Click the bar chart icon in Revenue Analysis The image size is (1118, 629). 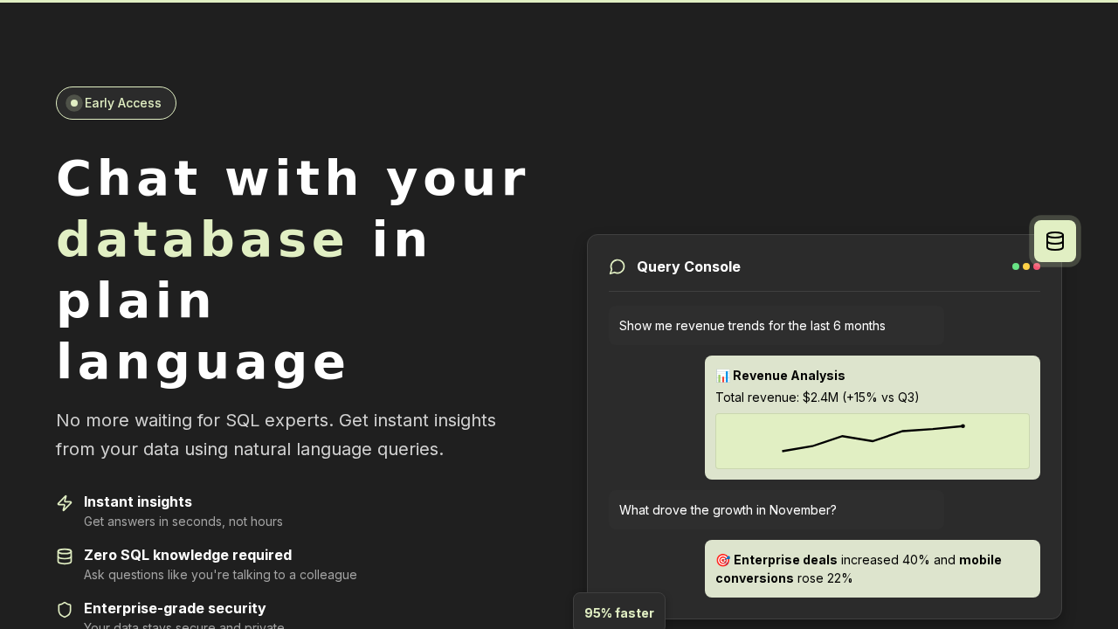(x=722, y=376)
